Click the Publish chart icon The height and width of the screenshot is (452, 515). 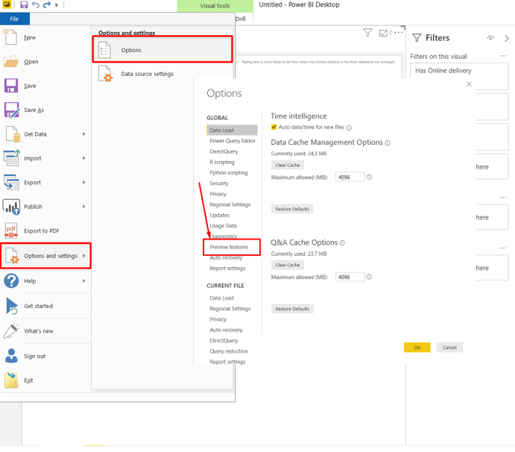11,207
